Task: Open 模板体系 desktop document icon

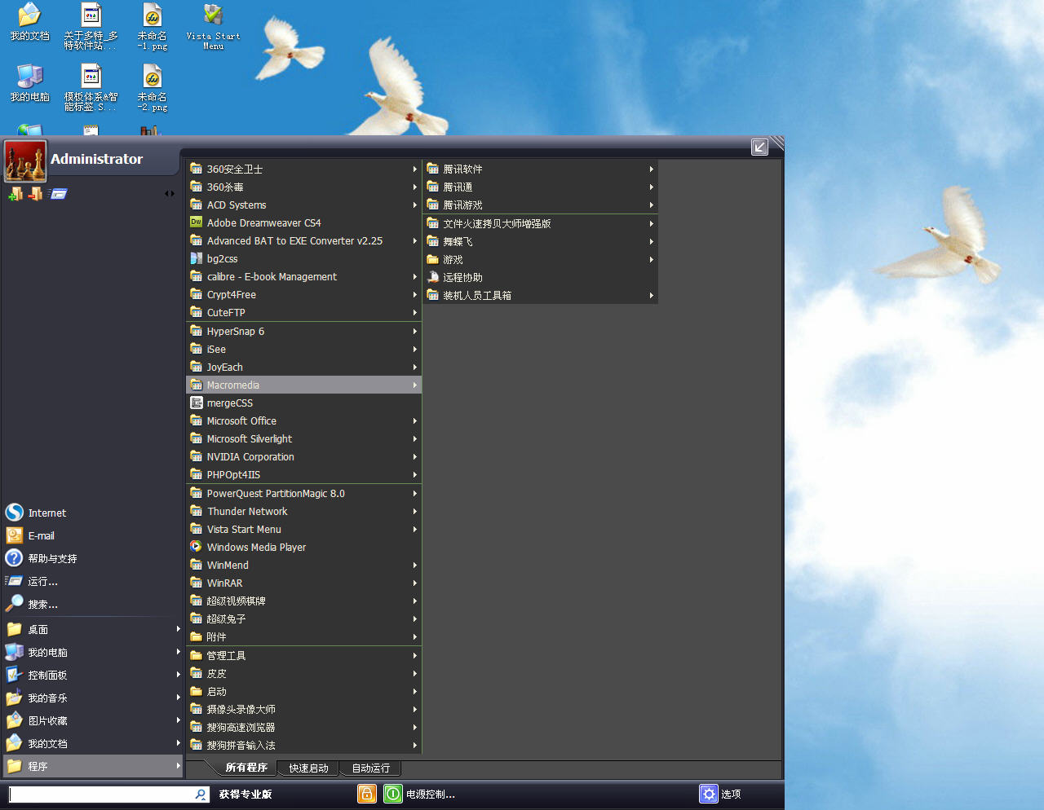Action: click(x=91, y=88)
